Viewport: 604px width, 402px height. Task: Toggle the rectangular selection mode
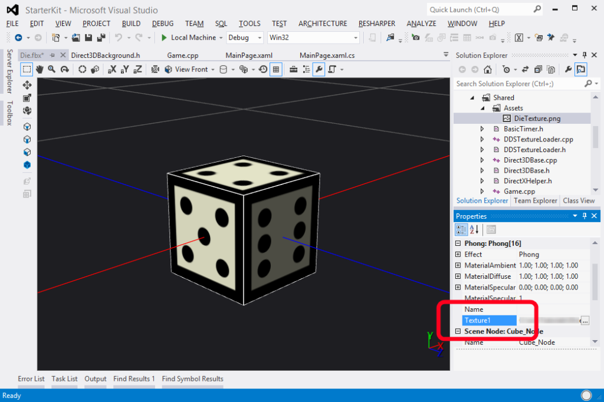[x=26, y=69]
